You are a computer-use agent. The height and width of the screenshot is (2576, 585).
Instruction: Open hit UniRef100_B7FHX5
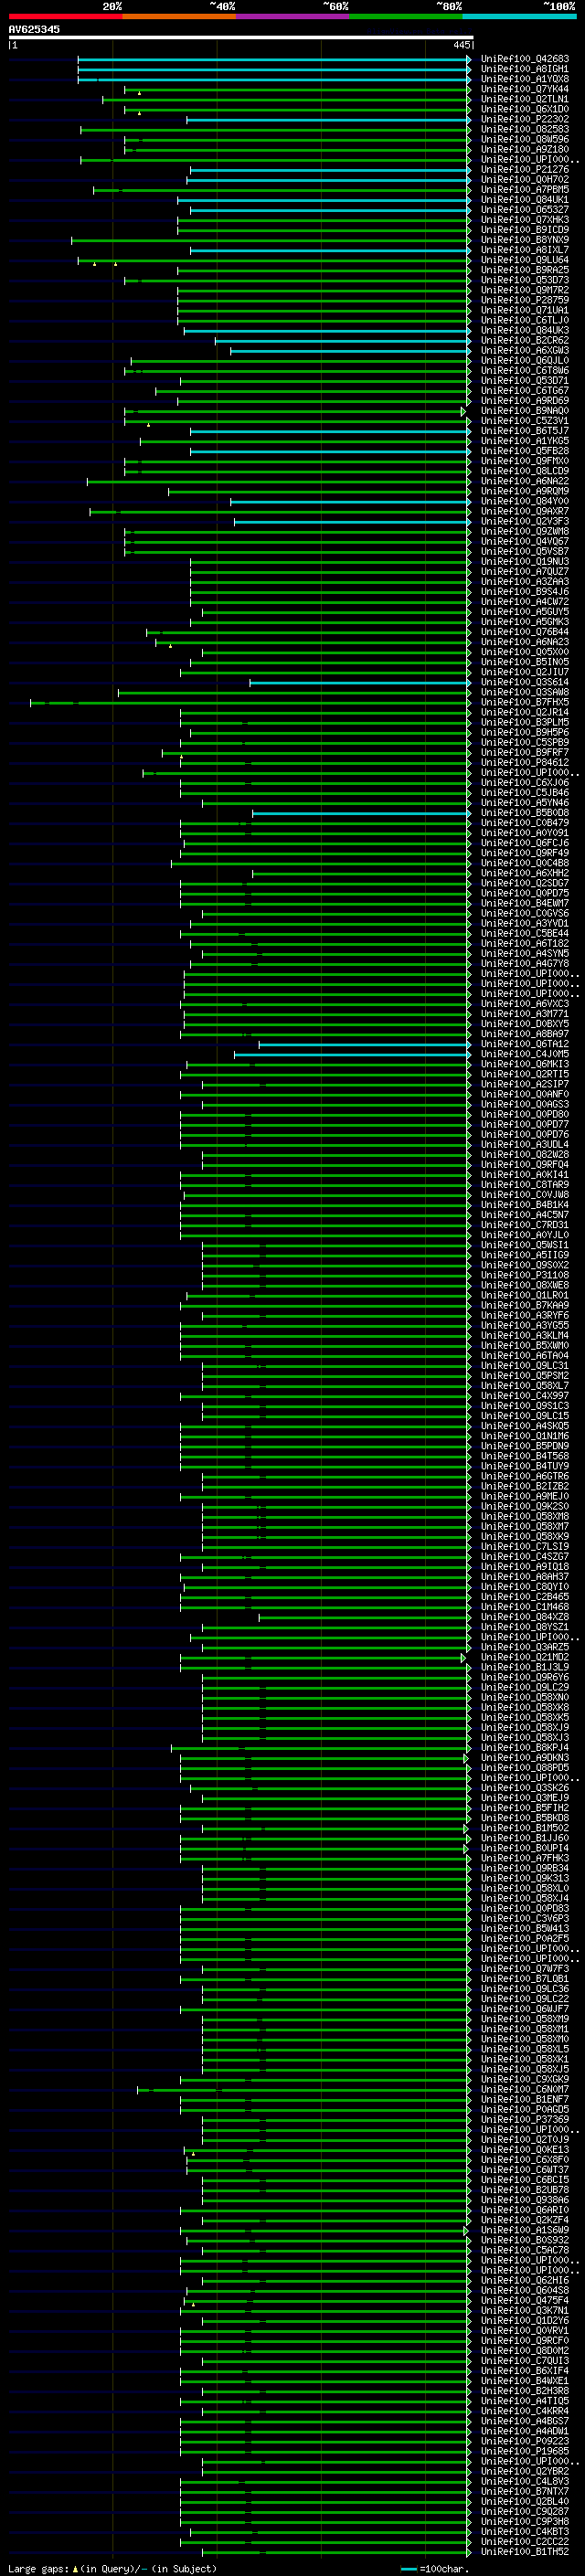tap(524, 702)
